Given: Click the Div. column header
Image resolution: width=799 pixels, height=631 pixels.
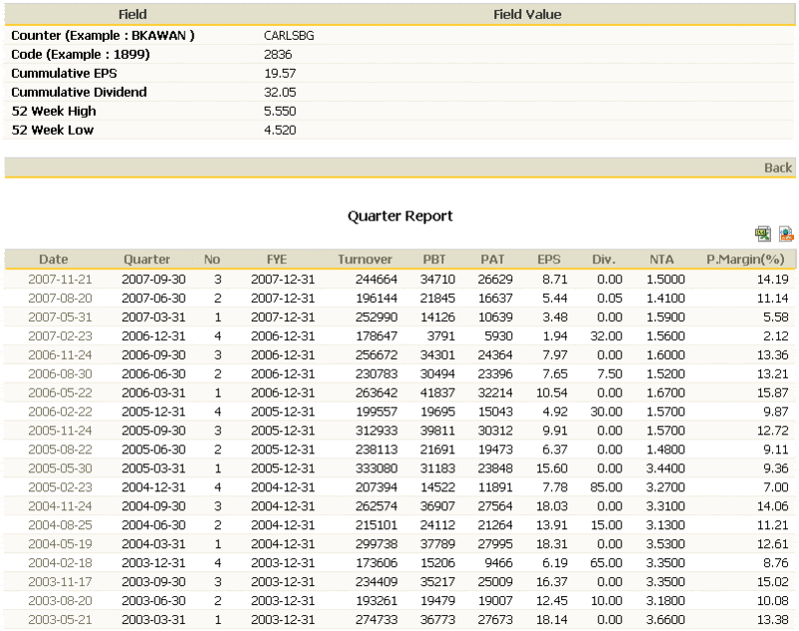Looking at the screenshot, I should coord(603,260).
